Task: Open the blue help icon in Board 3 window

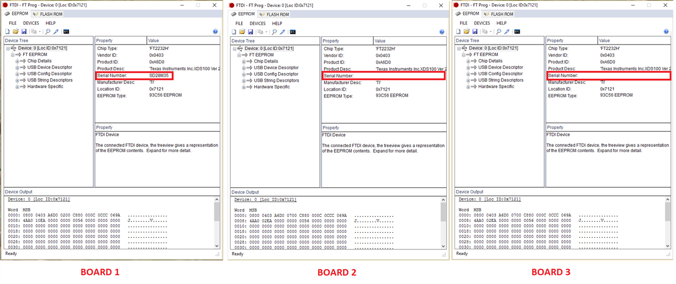Action: [x=667, y=31]
